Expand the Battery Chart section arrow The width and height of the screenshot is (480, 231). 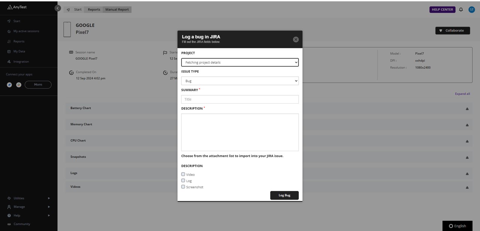pos(467,109)
